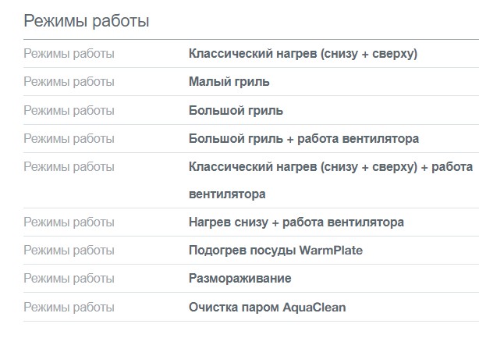The image size is (479, 338).
Task: Click gray label beside "Размораживание"
Action: (x=69, y=279)
